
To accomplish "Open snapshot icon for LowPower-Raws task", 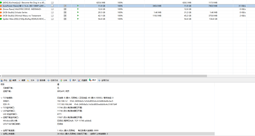I will [x=65, y=6].
